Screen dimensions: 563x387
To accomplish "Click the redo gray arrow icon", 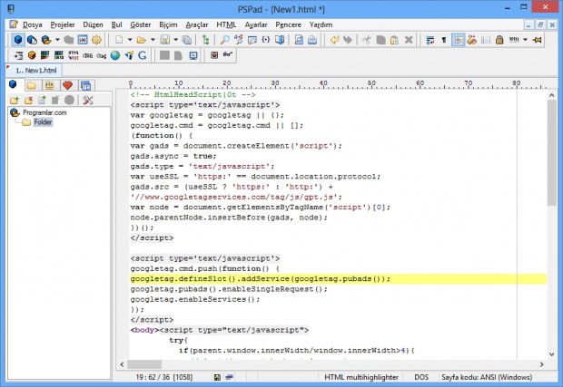I will (x=348, y=40).
